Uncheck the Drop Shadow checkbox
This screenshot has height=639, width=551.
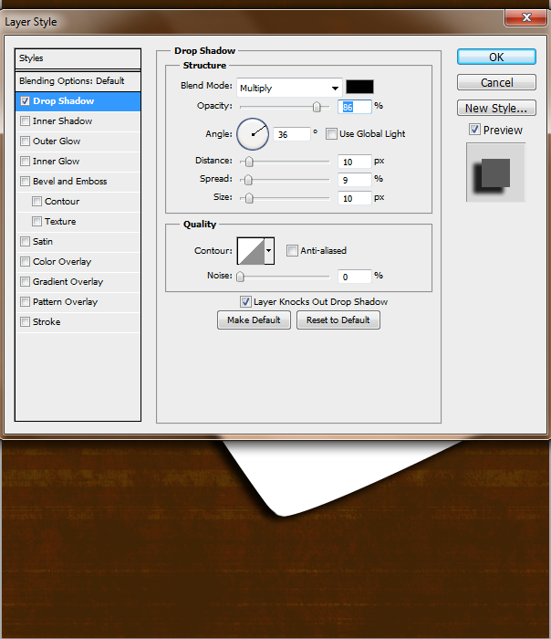click(26, 101)
